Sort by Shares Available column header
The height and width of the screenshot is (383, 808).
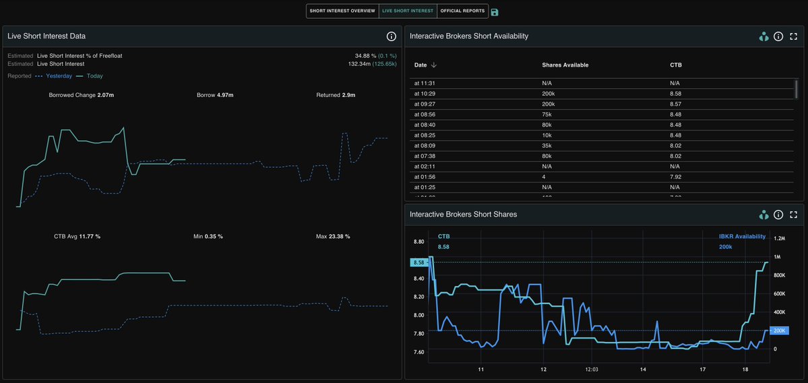[565, 65]
